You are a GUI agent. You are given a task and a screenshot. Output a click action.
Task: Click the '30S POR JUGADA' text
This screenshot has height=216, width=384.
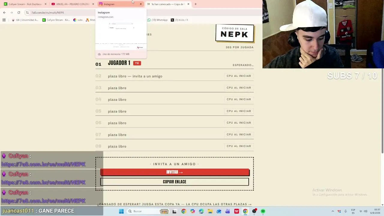[x=240, y=47]
